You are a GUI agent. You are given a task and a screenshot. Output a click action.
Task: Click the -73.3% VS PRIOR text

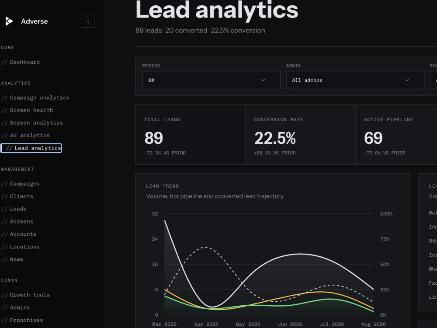click(x=165, y=153)
